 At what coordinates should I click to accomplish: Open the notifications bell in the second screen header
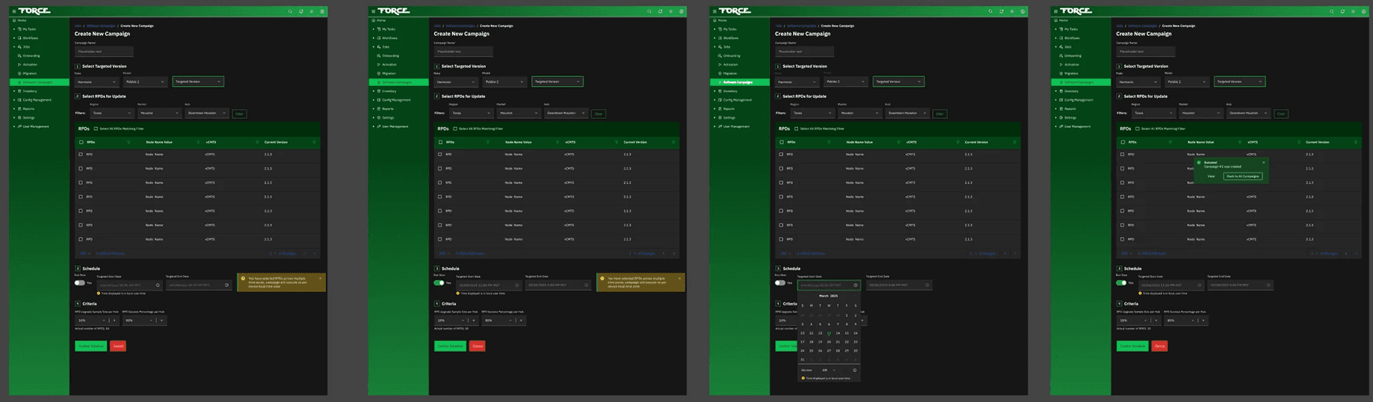(660, 11)
